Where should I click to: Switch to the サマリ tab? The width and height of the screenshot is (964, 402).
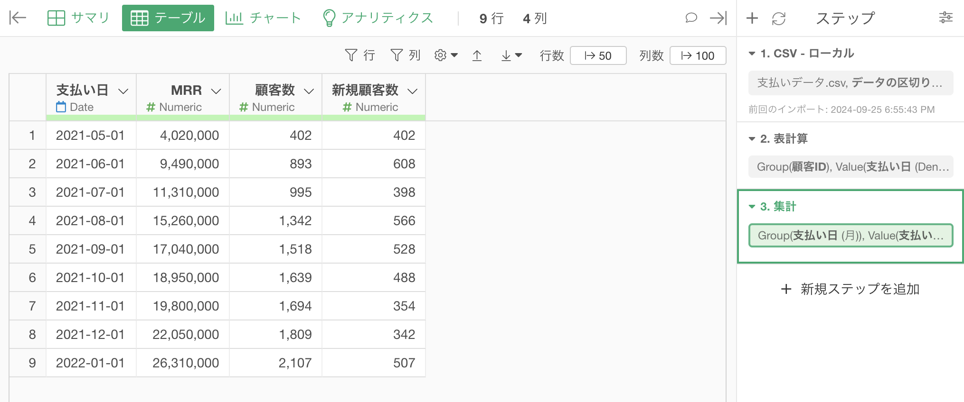pyautogui.click(x=78, y=18)
